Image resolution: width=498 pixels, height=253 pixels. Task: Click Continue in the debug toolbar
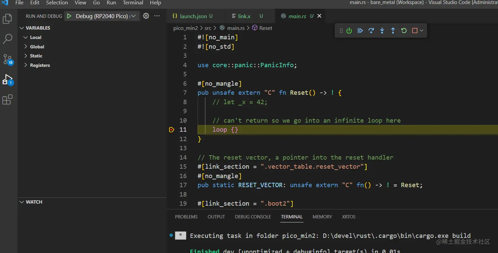point(360,31)
